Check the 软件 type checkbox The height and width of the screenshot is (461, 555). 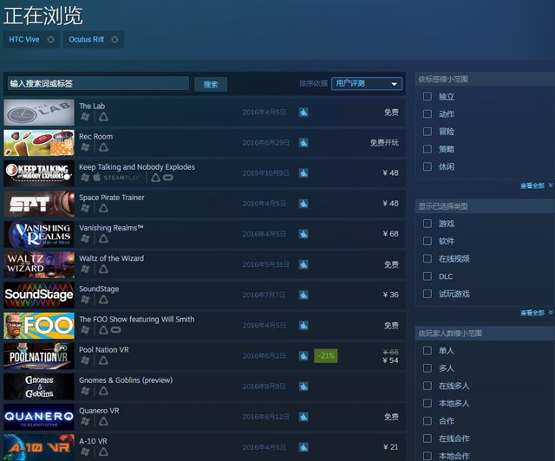(428, 241)
